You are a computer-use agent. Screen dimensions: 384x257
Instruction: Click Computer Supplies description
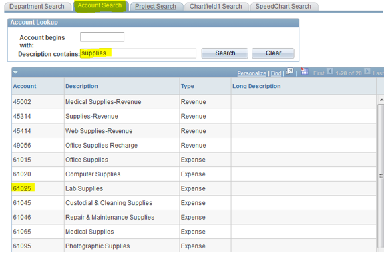click(x=93, y=174)
